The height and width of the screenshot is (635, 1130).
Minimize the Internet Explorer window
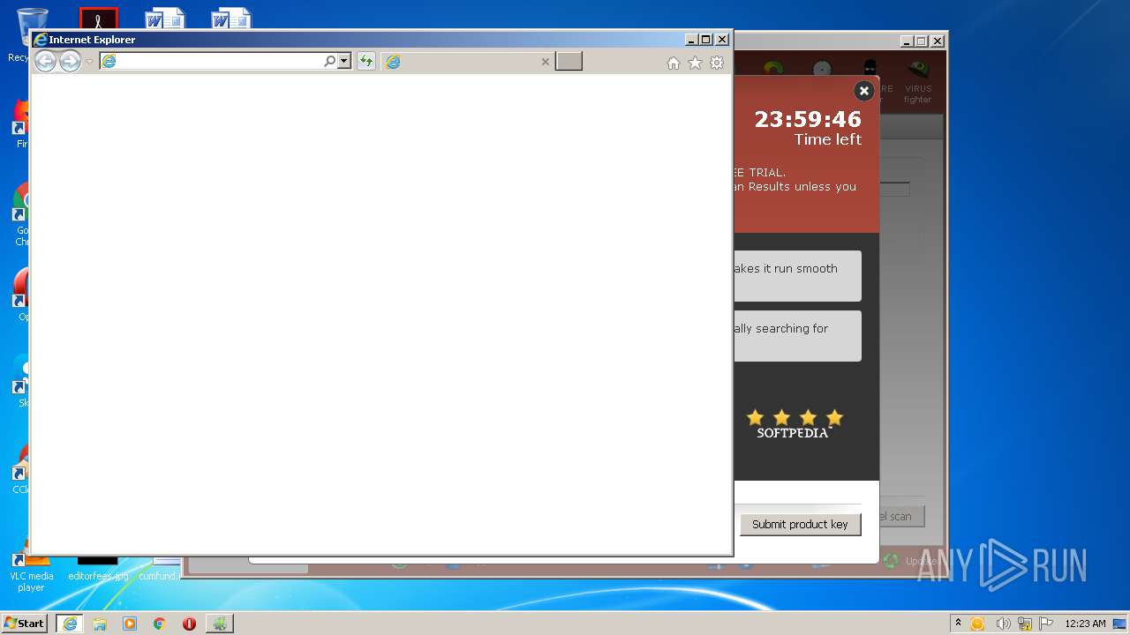[691, 40]
